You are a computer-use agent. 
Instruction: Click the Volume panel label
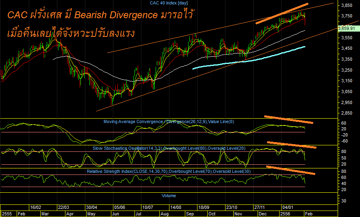(169, 196)
